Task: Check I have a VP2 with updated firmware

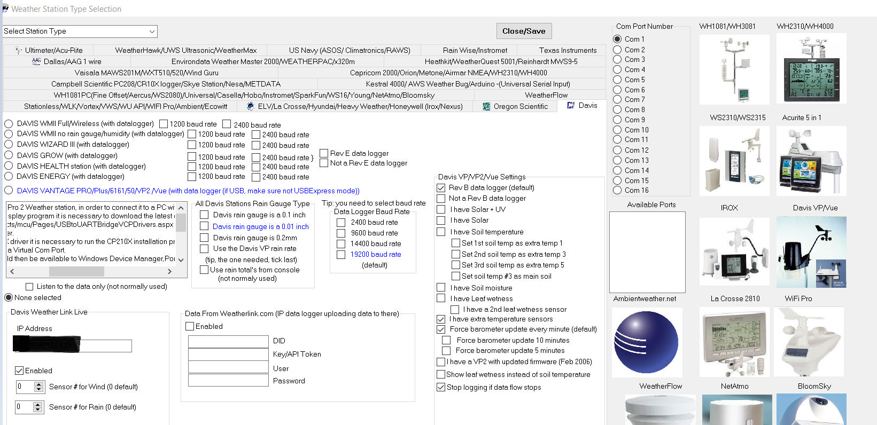Action: pyautogui.click(x=441, y=362)
